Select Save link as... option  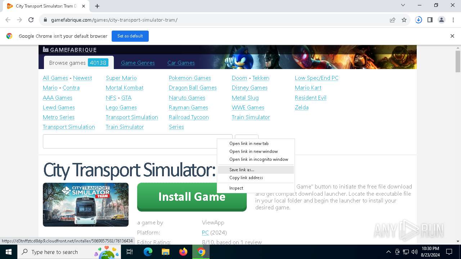click(x=256, y=170)
